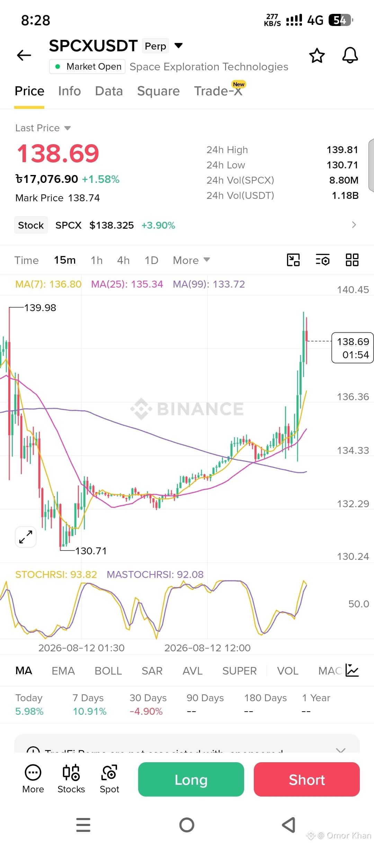Open the chart settings icon

(x=323, y=260)
